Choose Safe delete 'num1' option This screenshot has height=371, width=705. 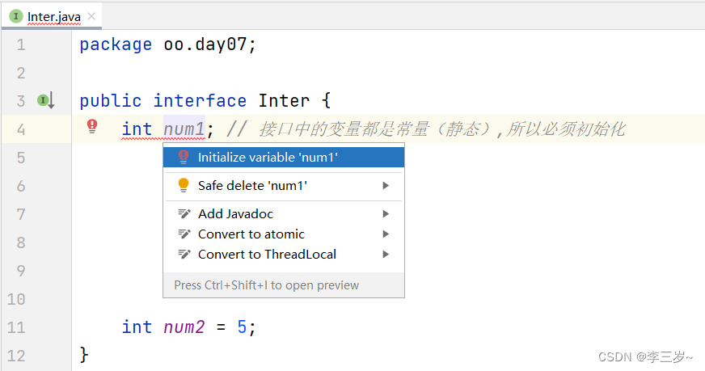(252, 186)
